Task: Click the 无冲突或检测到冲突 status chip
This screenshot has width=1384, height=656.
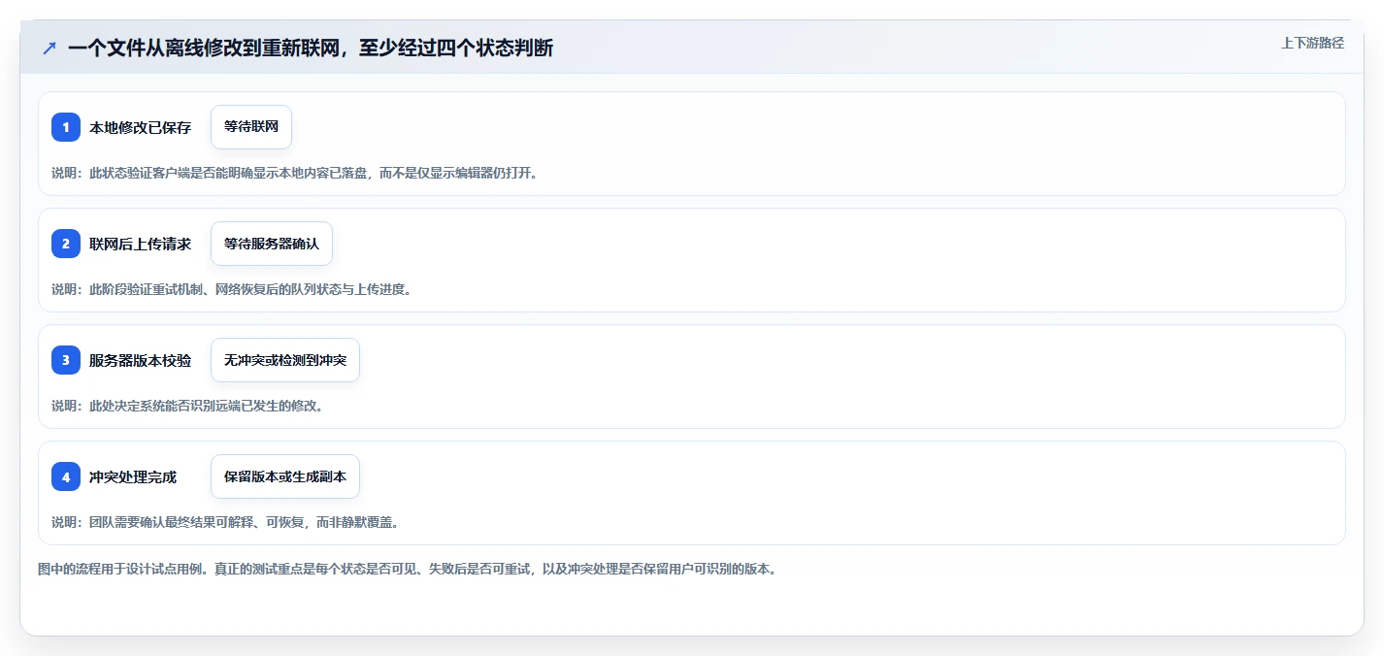Action: coord(285,360)
